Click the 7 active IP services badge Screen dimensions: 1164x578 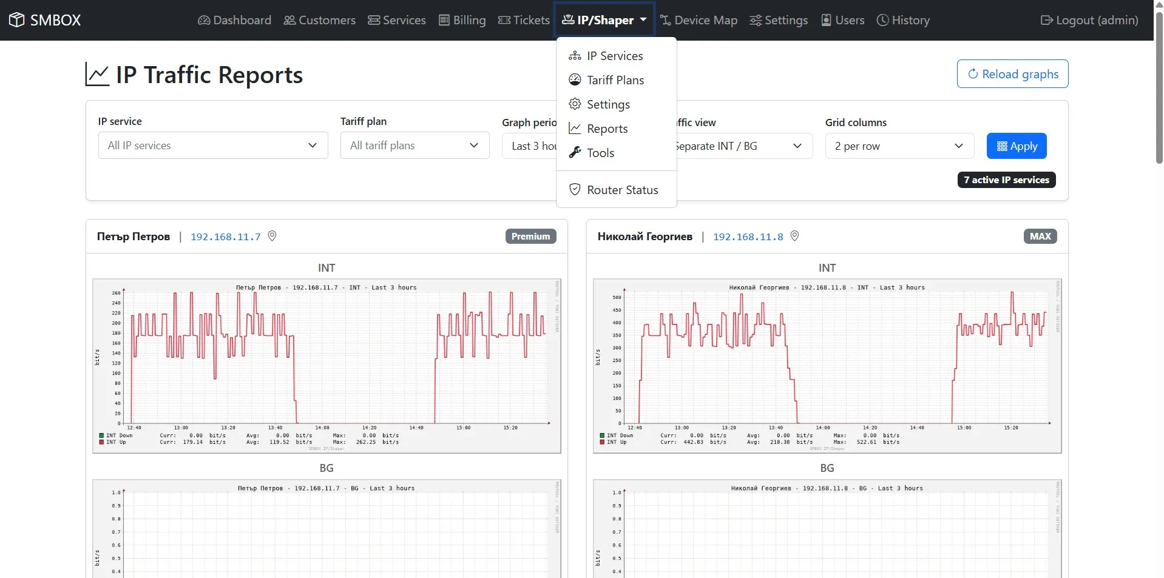point(1006,180)
